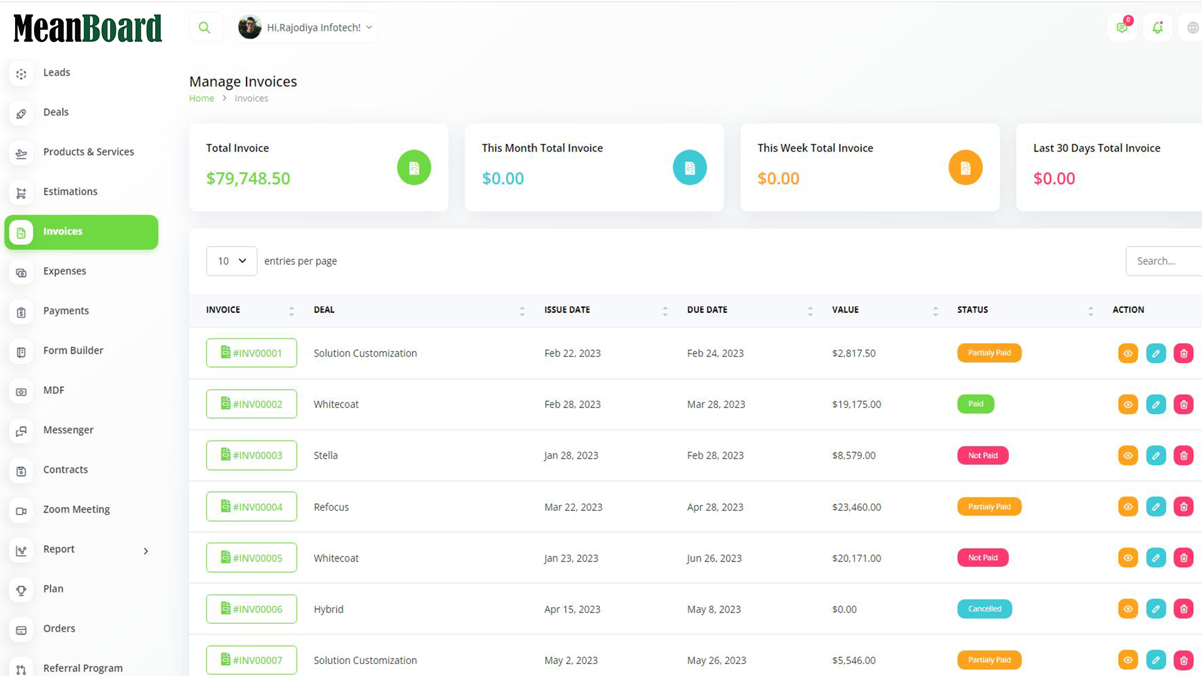Delete invoice #INV00003 using trash icon

tap(1183, 456)
